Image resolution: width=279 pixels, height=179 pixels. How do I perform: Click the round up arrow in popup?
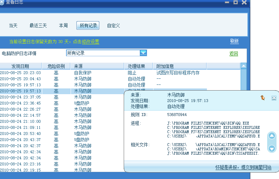[x=272, y=136]
